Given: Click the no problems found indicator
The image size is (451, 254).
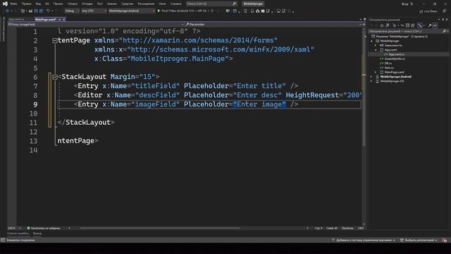Looking at the screenshot, I should coord(44,228).
